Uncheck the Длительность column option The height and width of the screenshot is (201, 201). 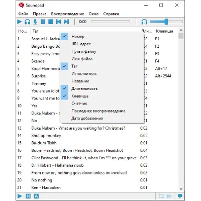[102, 88]
